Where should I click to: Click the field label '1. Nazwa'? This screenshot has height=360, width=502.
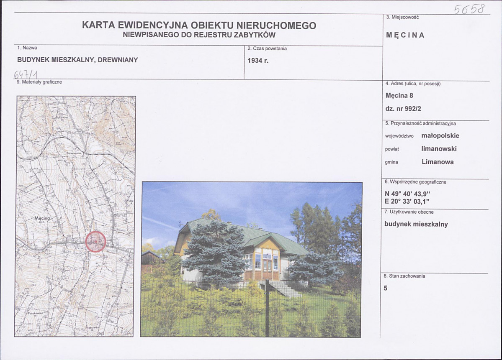[27, 48]
